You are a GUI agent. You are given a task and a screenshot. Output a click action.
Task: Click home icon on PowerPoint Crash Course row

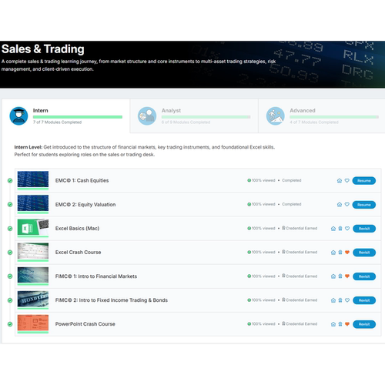[x=333, y=324]
